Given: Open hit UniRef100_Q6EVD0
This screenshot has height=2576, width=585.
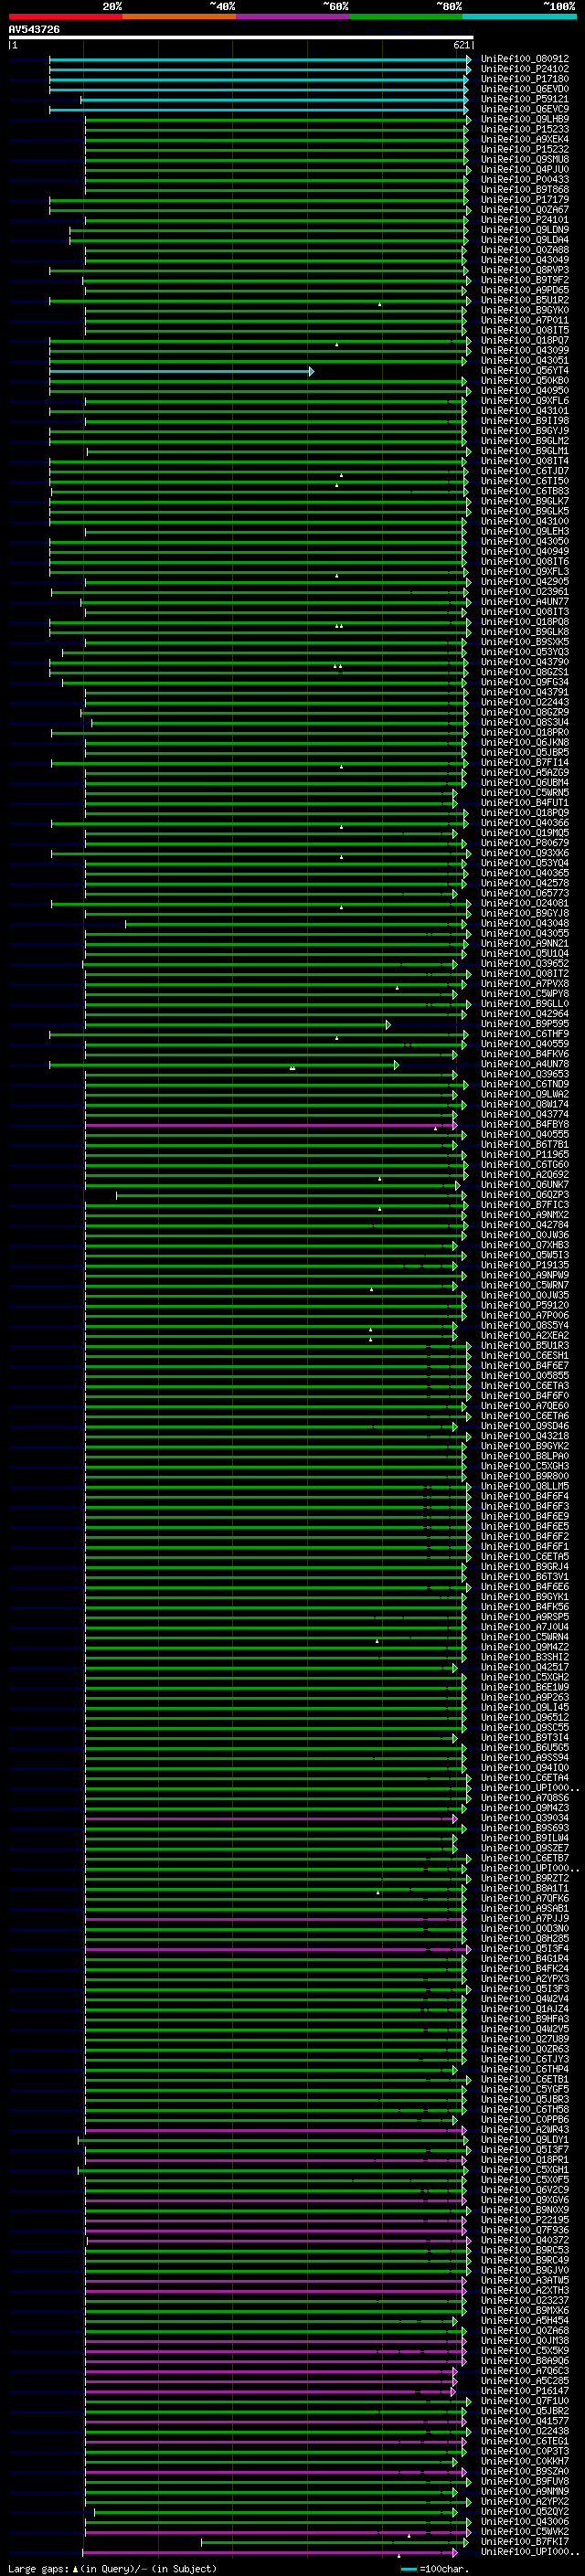Looking at the screenshot, I should pos(525,89).
